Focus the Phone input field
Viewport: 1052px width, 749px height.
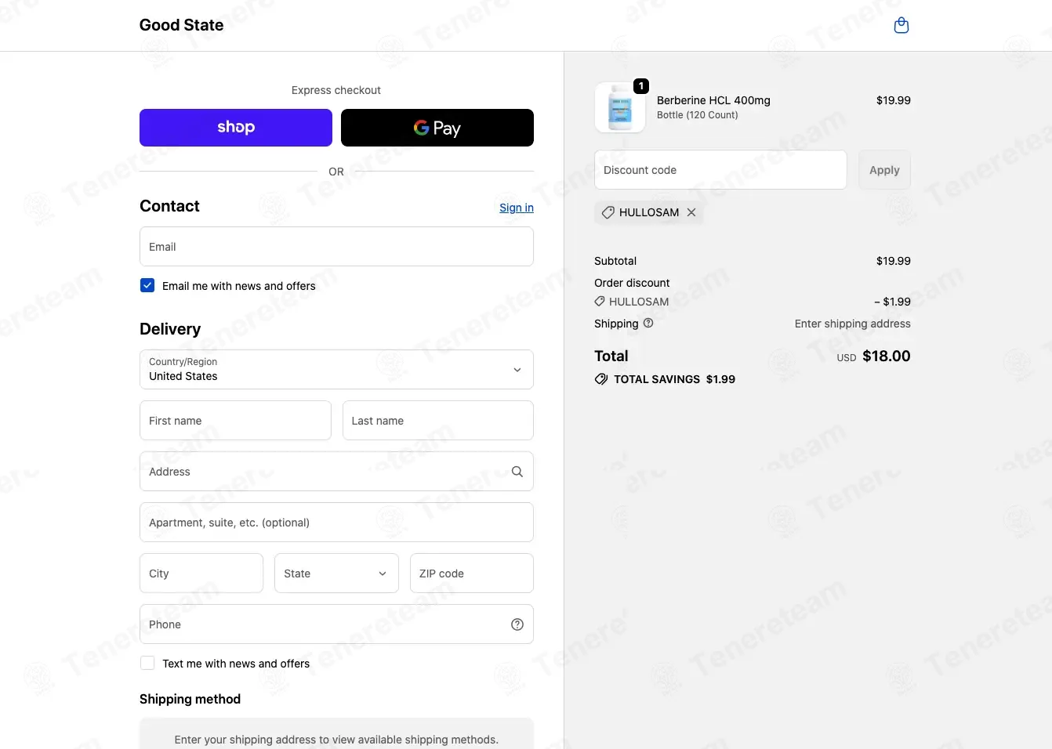[336, 624]
